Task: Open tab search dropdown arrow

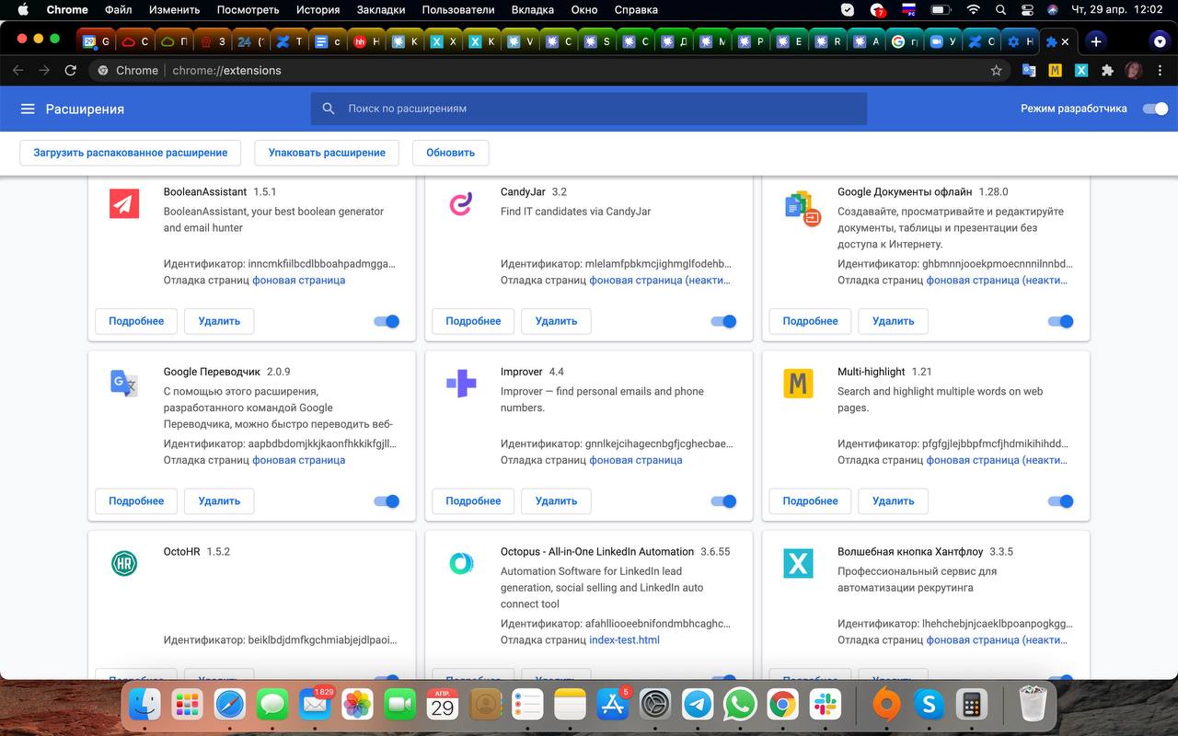Action: coord(1160,41)
